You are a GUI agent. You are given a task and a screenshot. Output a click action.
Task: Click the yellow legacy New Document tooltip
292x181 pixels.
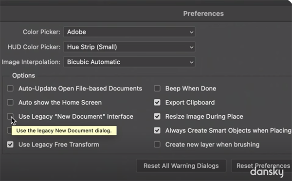point(64,130)
